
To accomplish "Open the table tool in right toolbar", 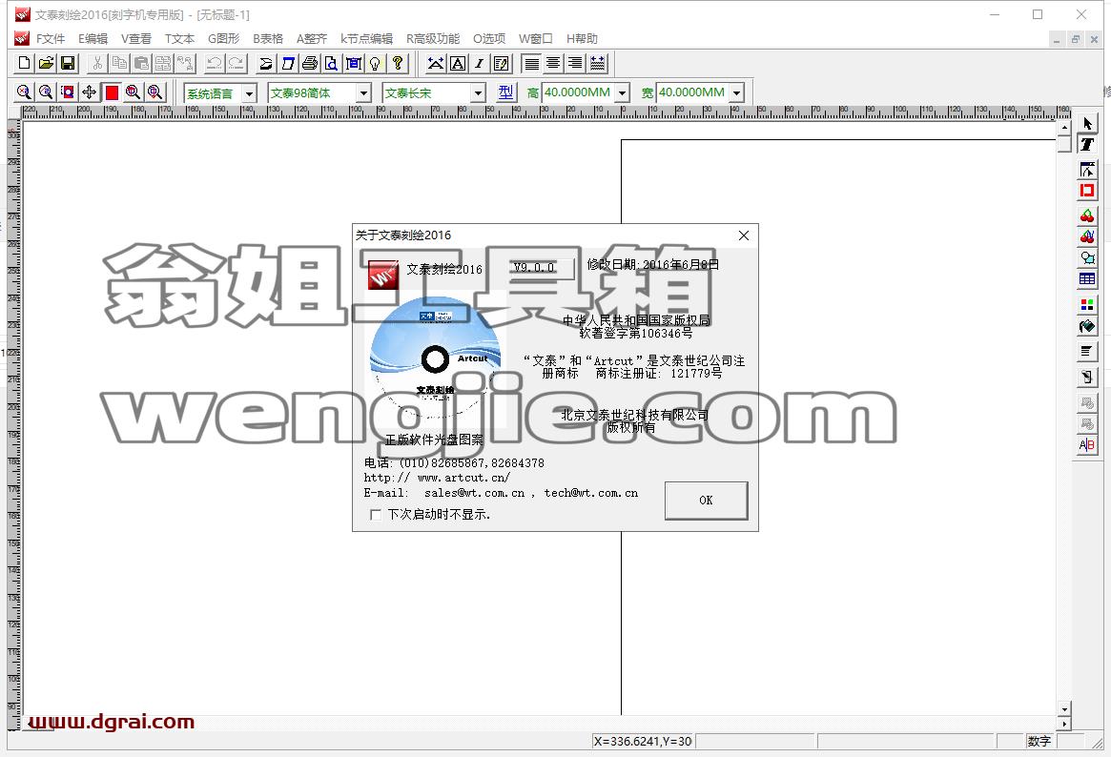I will pos(1087,279).
